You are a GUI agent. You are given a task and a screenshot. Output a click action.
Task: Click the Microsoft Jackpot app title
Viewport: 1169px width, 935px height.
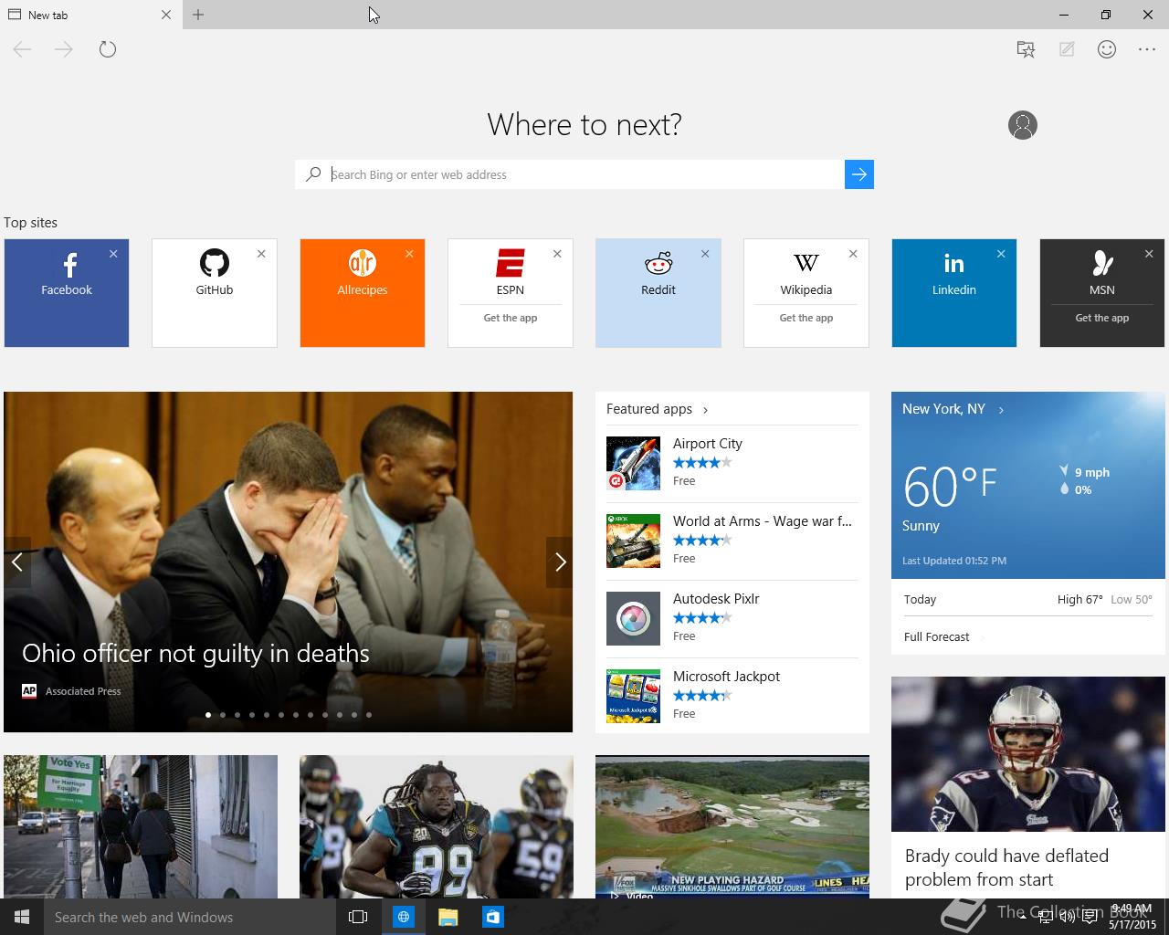click(726, 677)
